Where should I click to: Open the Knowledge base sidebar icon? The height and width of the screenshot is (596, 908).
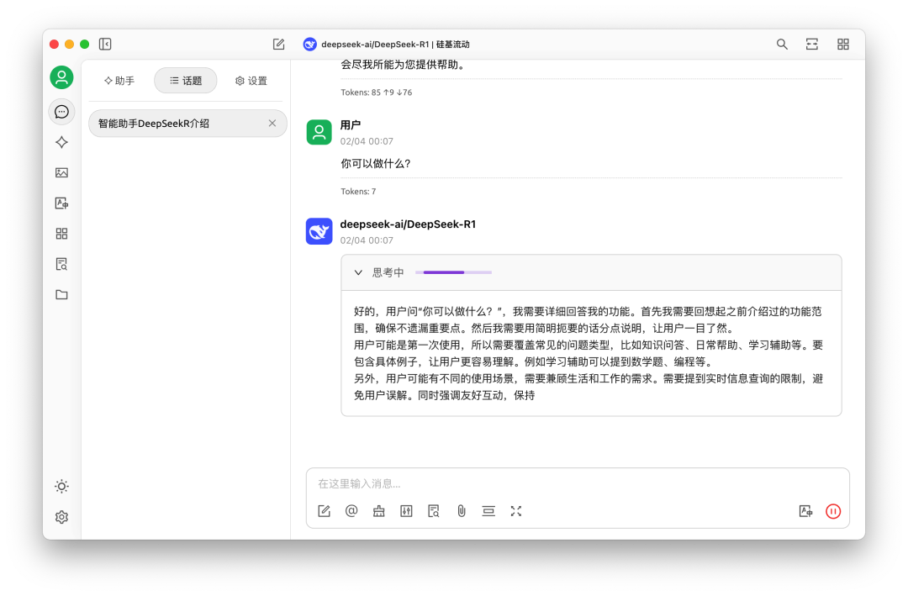click(x=61, y=263)
